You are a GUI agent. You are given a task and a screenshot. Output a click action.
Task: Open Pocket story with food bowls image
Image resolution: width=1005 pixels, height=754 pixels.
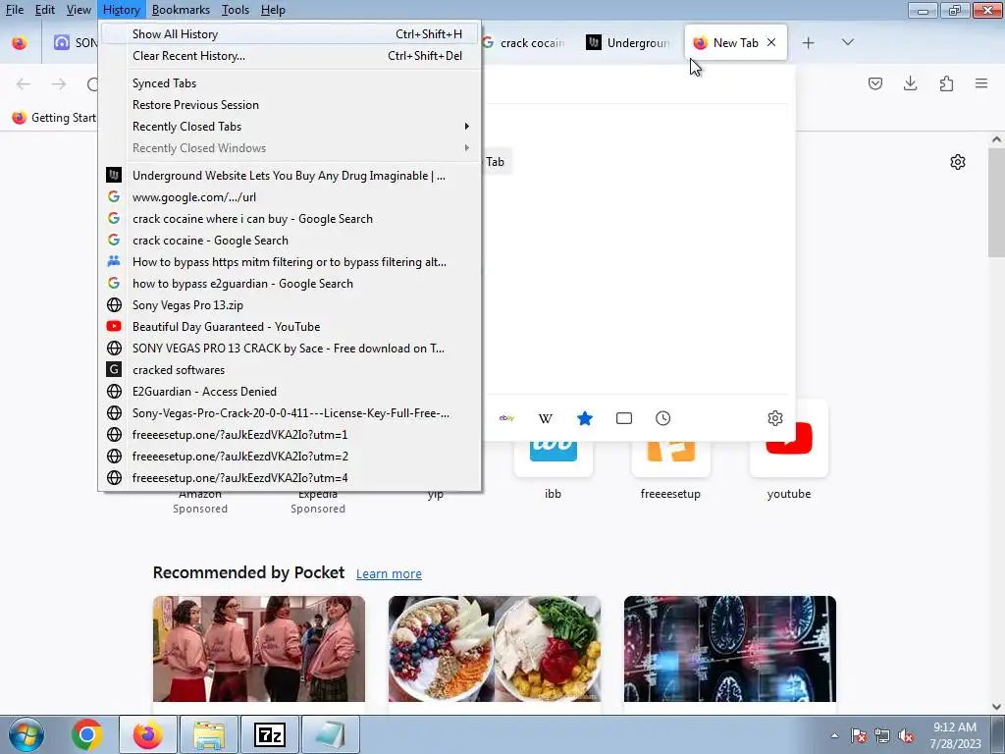pos(495,649)
